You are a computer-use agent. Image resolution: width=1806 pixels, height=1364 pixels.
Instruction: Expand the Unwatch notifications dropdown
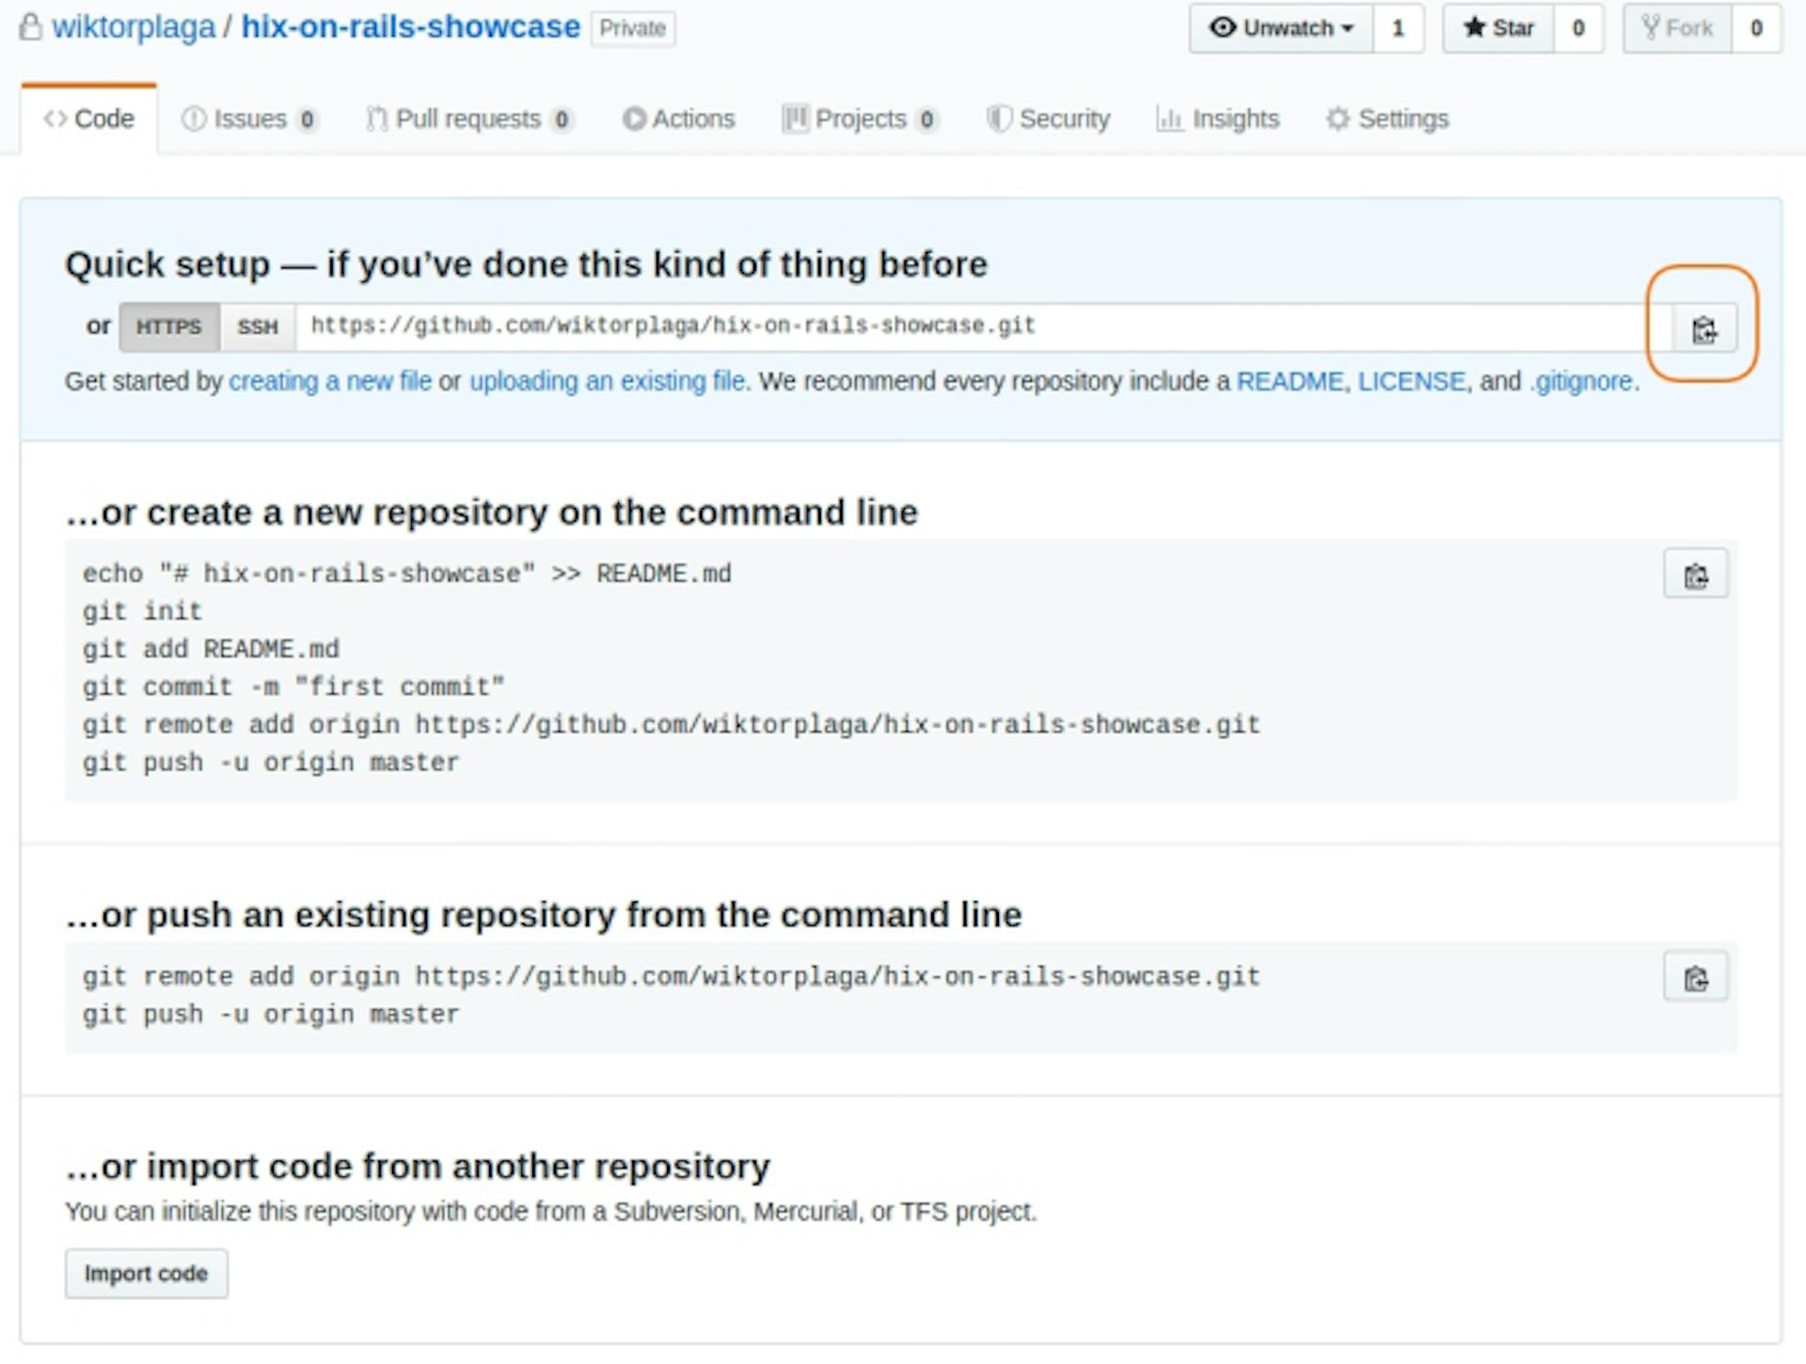(x=1281, y=28)
